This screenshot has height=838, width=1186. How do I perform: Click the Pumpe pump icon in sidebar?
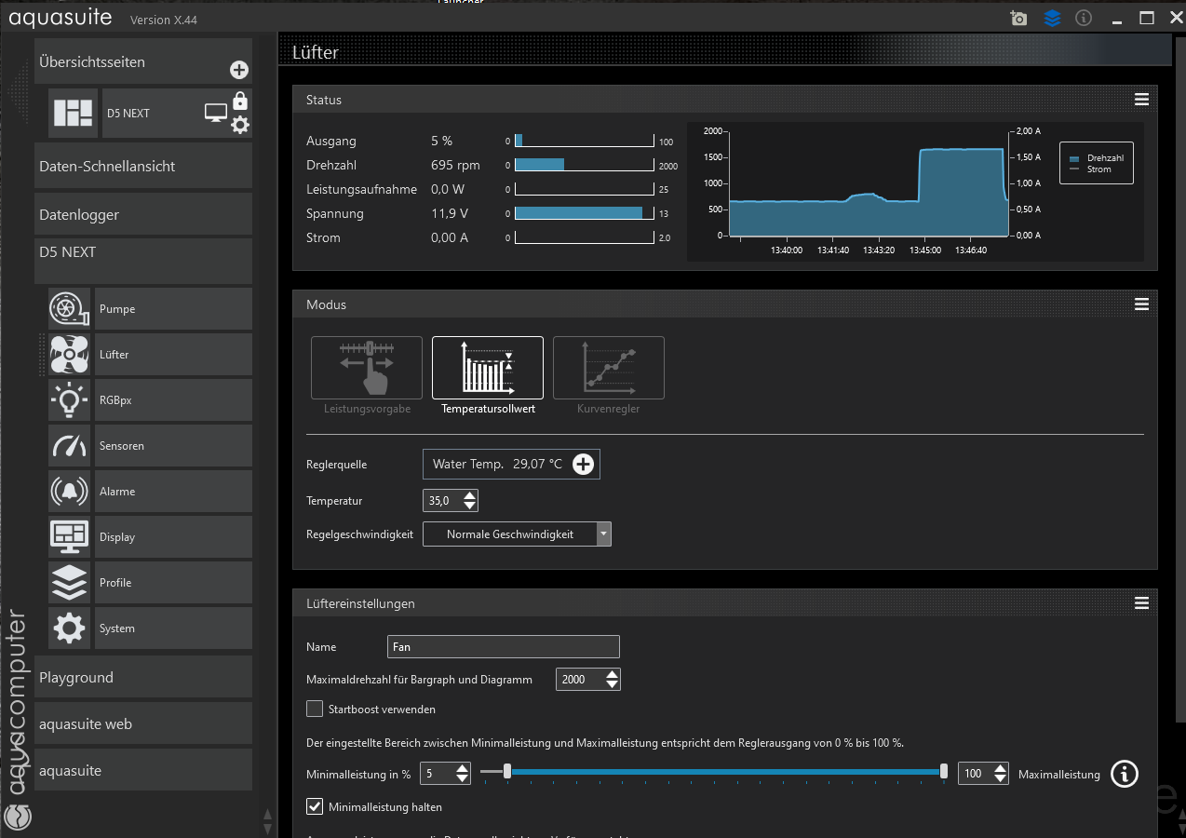click(69, 308)
